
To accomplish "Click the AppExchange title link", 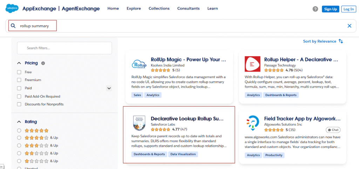I will point(39,9).
